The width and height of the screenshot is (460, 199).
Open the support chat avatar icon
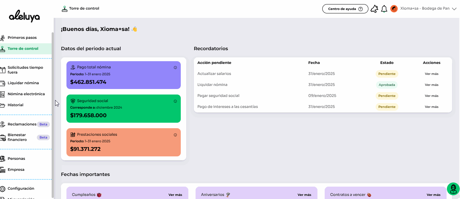[453, 189]
